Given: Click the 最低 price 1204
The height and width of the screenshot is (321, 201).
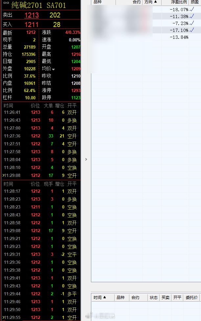Looking at the screenshot, I should pyautogui.click(x=76, y=62).
